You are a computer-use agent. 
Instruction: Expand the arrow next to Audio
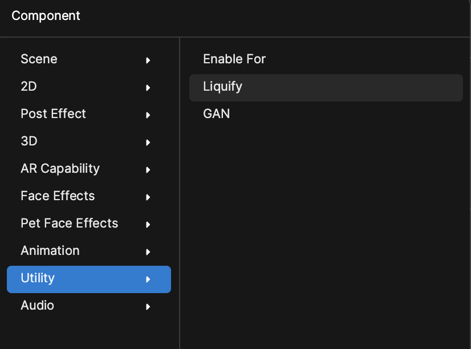pyautogui.click(x=148, y=307)
